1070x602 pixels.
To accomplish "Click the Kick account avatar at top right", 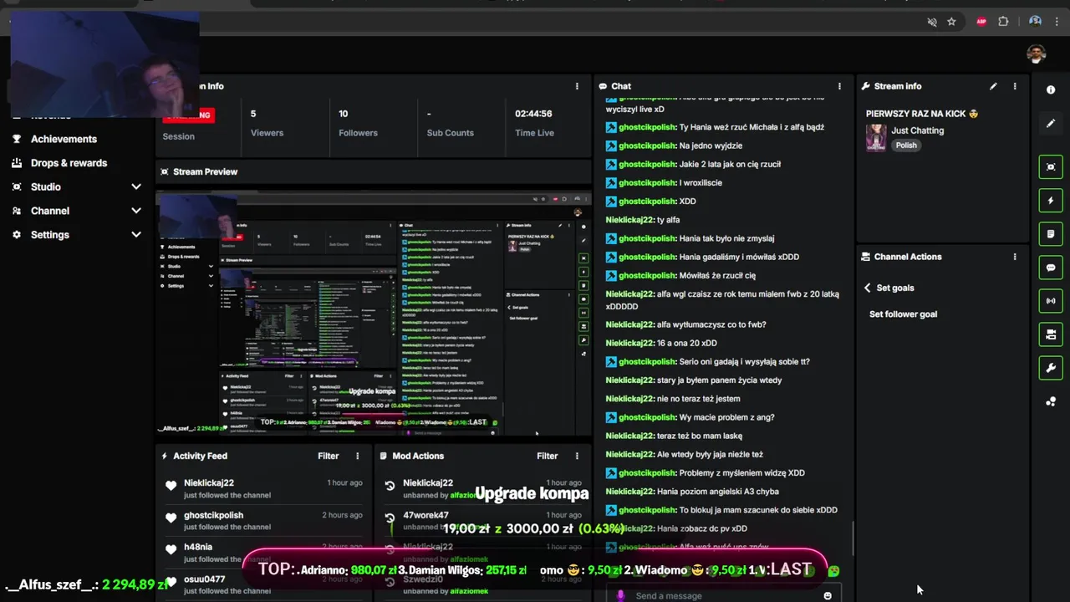I will pyautogui.click(x=1037, y=54).
